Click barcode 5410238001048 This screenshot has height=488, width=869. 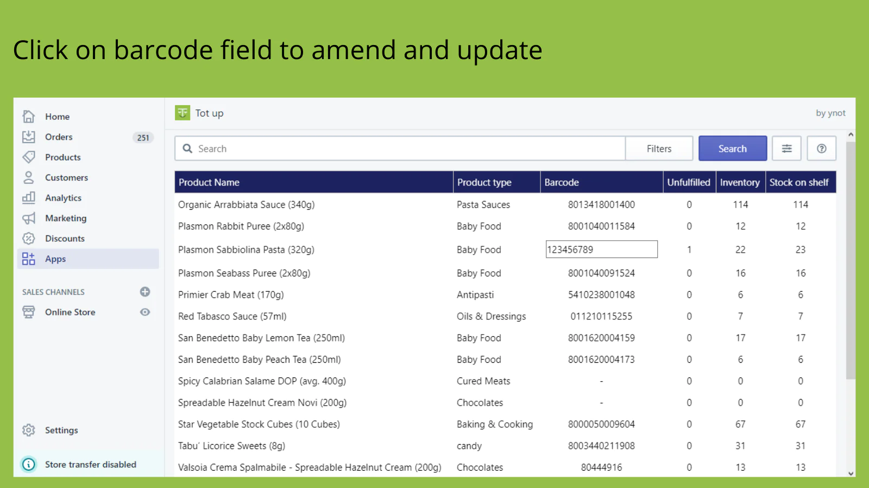(601, 294)
